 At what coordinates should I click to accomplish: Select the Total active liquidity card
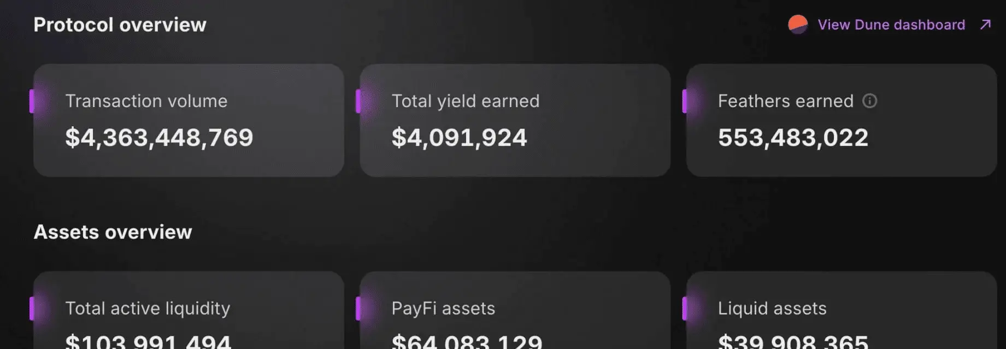(x=189, y=310)
